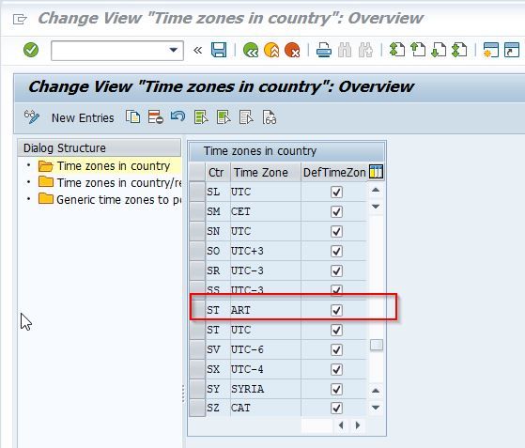
Task: Click the lower scroll down arrow of table
Action: (376, 408)
